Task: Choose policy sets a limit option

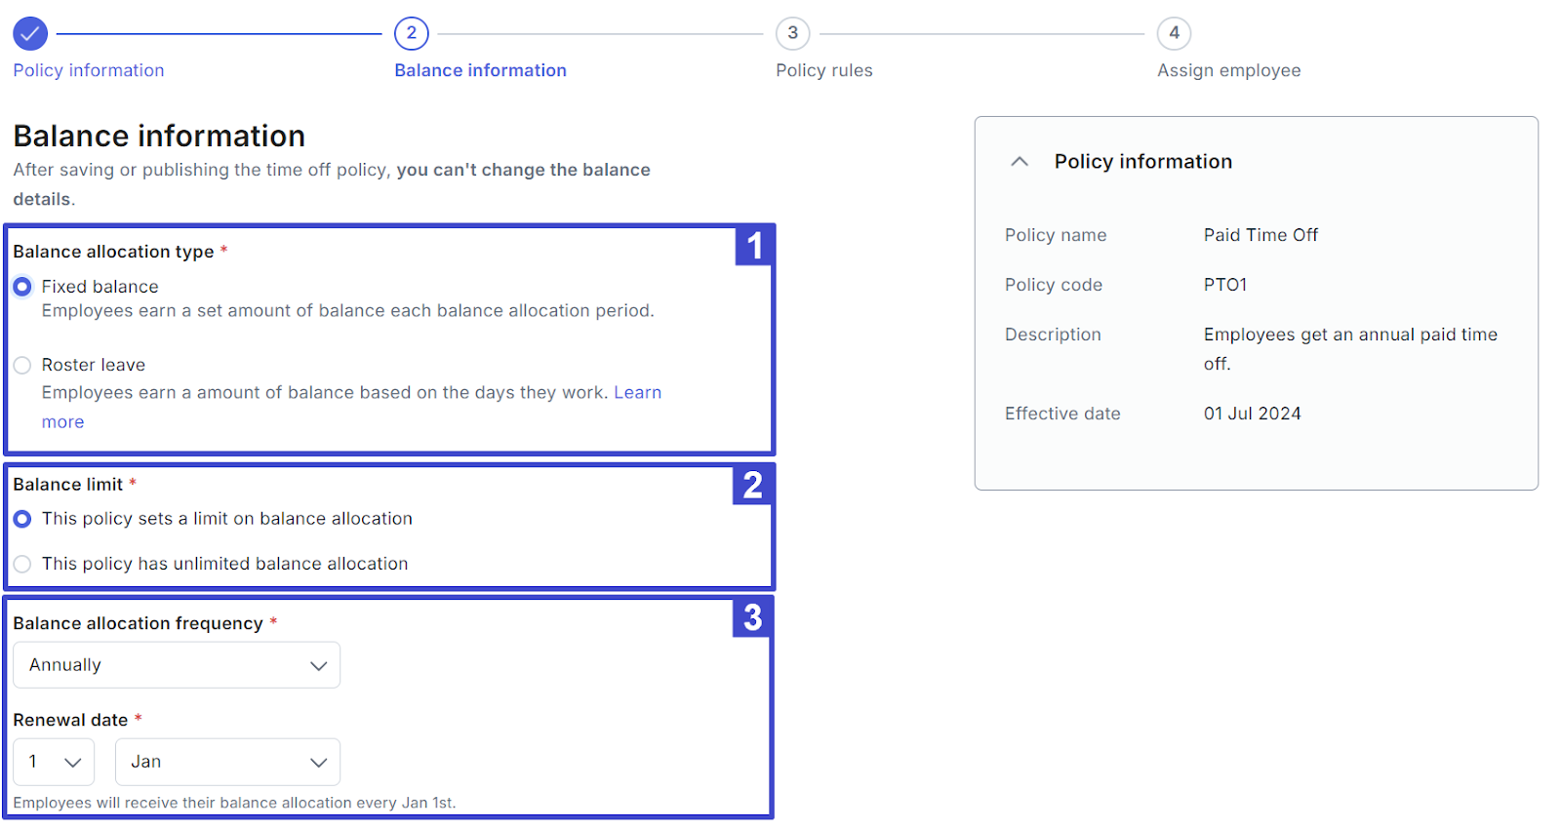Action: (22, 519)
